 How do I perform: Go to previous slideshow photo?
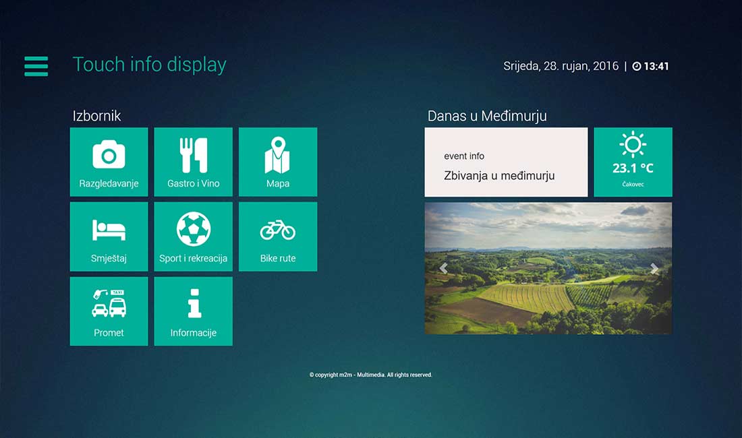point(443,268)
